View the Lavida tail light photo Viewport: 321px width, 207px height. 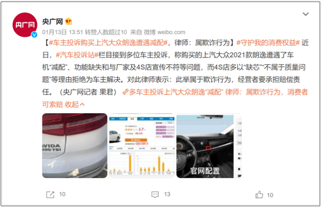tap(75, 146)
